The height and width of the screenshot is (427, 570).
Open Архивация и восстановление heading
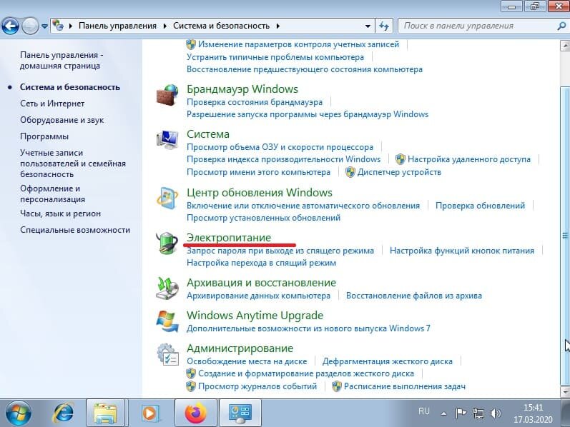(261, 283)
